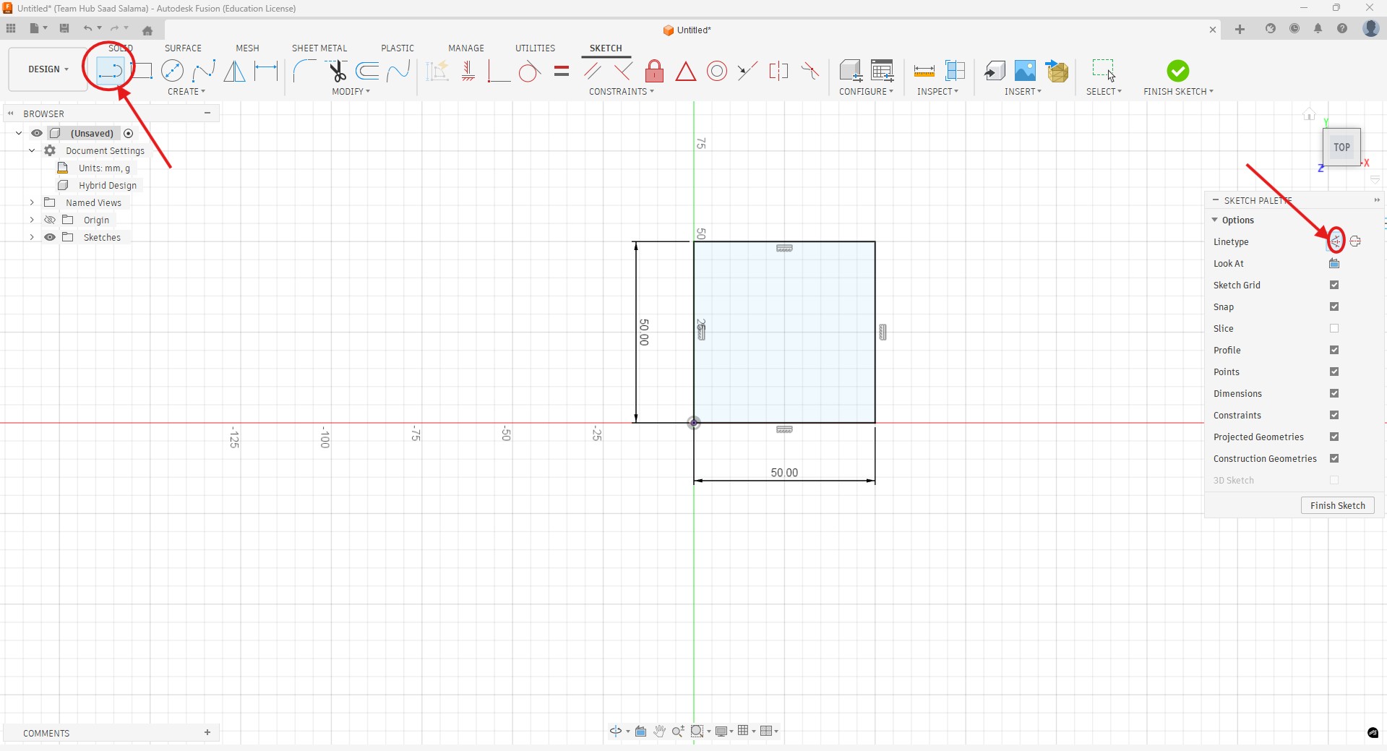This screenshot has height=751, width=1387.
Task: Click the Select tool icon
Action: point(1104,70)
